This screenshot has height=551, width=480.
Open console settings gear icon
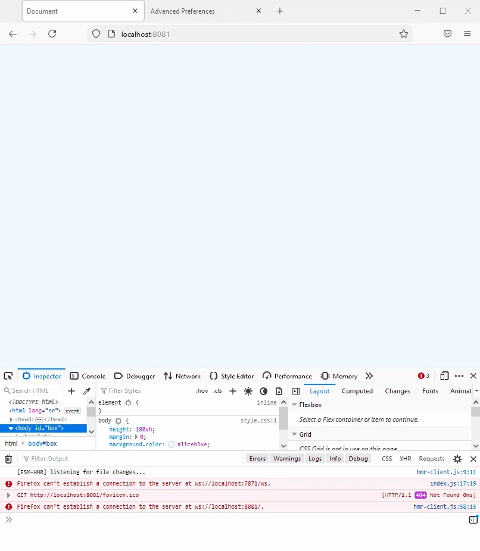[457, 458]
